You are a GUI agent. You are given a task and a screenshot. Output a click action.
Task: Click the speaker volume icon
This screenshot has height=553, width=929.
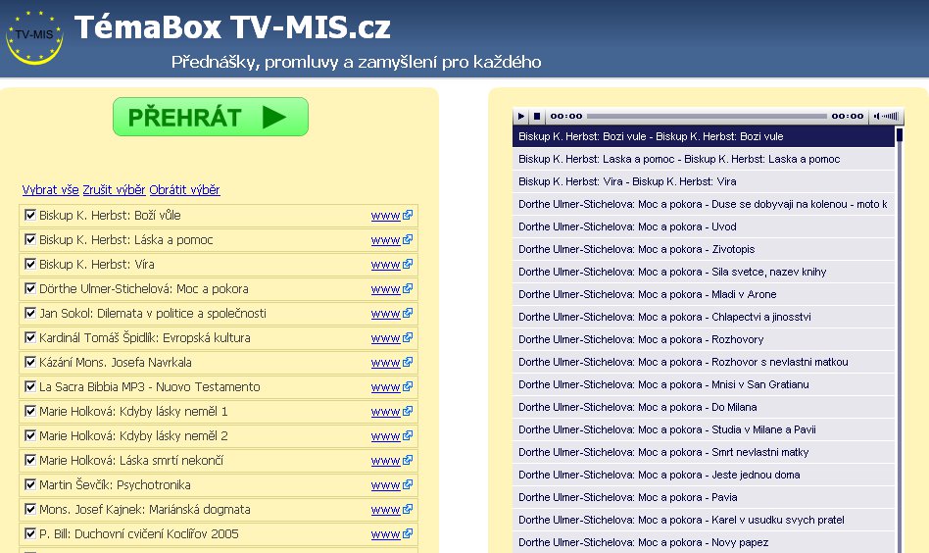[x=877, y=116]
